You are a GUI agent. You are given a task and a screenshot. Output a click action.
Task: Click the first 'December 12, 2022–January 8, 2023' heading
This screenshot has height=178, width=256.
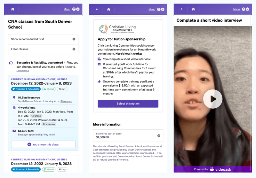click(41, 83)
